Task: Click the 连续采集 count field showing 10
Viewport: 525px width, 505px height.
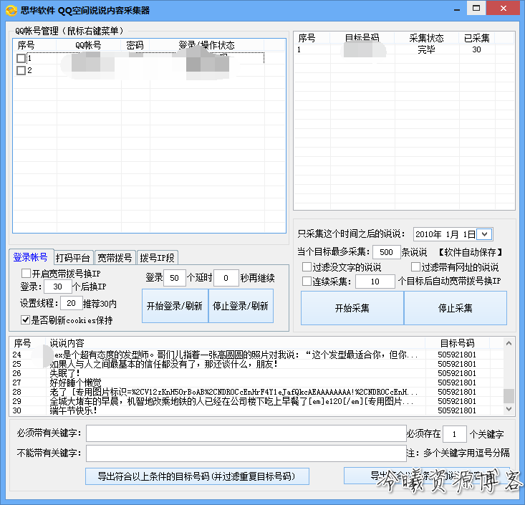Action: point(375,282)
